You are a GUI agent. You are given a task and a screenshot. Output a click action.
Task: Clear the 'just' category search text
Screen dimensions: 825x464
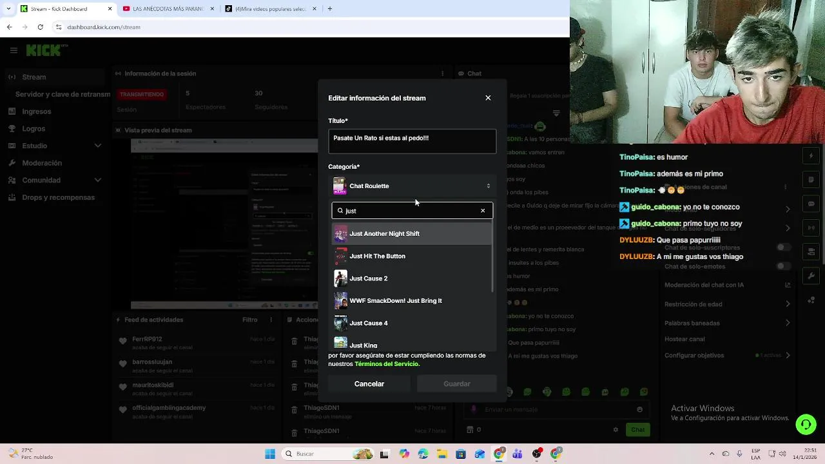pyautogui.click(x=483, y=211)
